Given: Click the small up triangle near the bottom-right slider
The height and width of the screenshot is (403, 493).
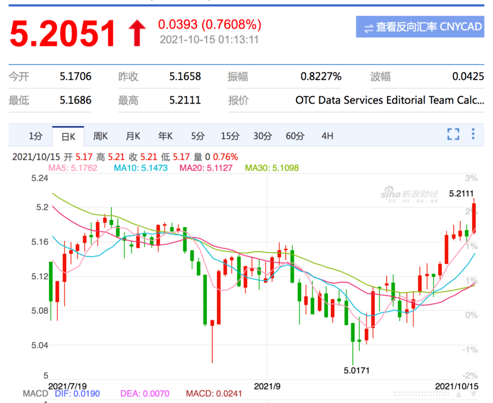Looking at the screenshot, I should click(459, 394).
